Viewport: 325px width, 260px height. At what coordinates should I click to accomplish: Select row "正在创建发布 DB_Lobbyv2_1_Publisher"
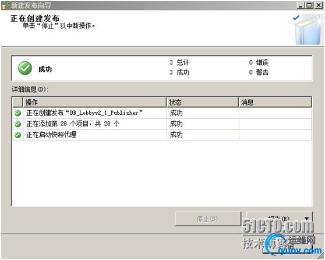click(162, 113)
